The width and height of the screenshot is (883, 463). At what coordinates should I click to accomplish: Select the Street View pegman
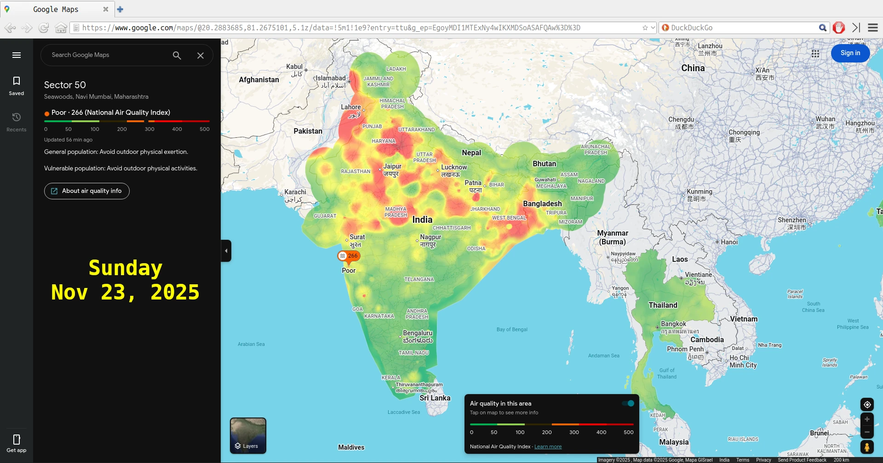pos(867,447)
